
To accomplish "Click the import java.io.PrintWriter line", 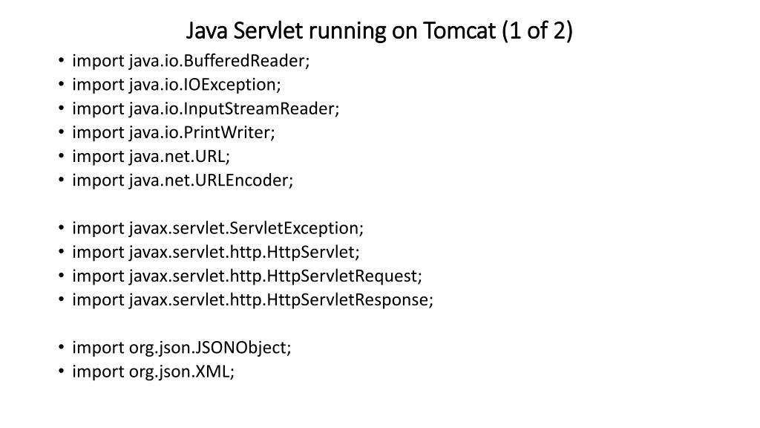I will 174,132.
